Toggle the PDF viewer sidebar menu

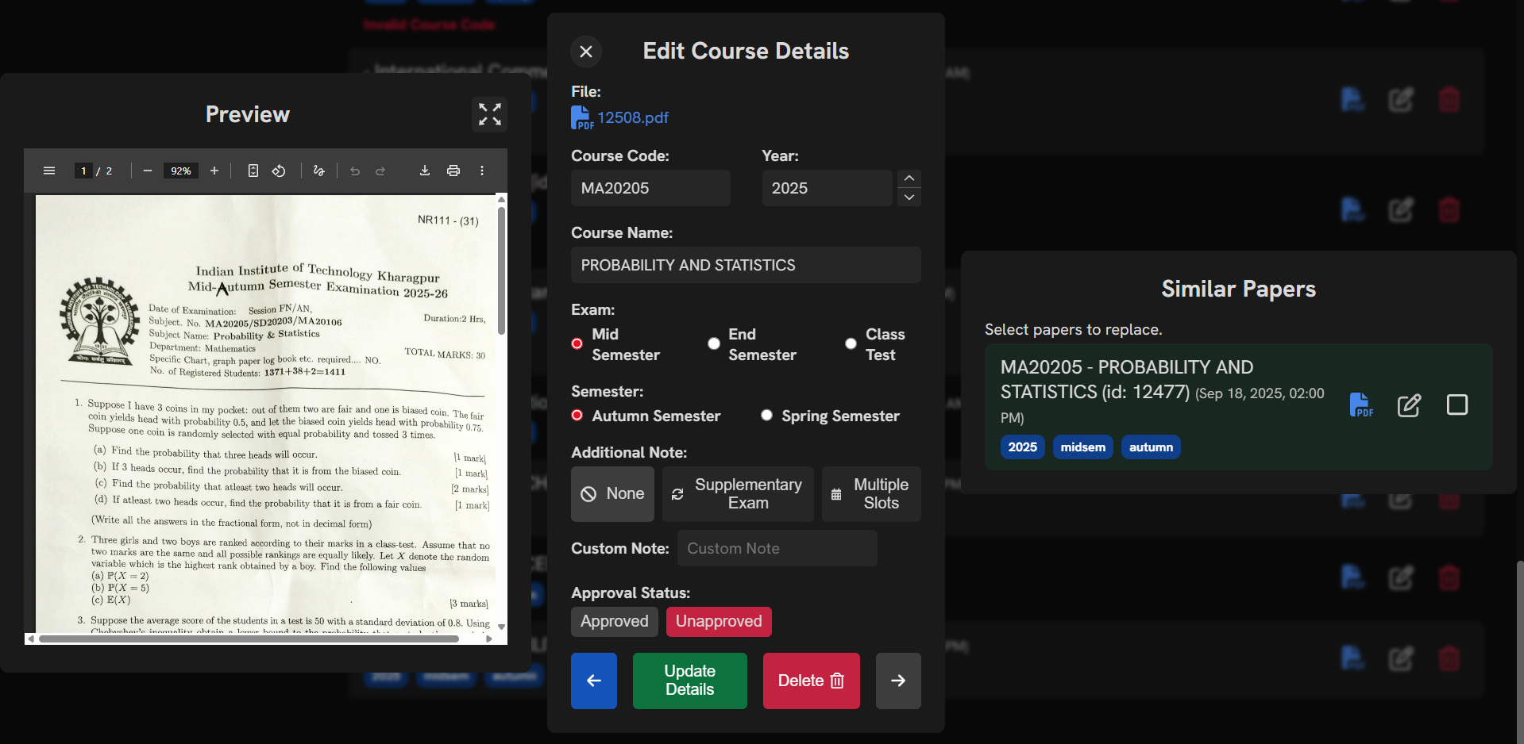click(x=49, y=171)
